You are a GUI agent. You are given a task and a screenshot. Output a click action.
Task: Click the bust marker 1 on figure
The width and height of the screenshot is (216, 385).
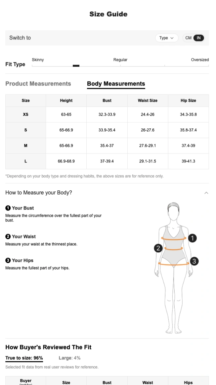click(192, 238)
